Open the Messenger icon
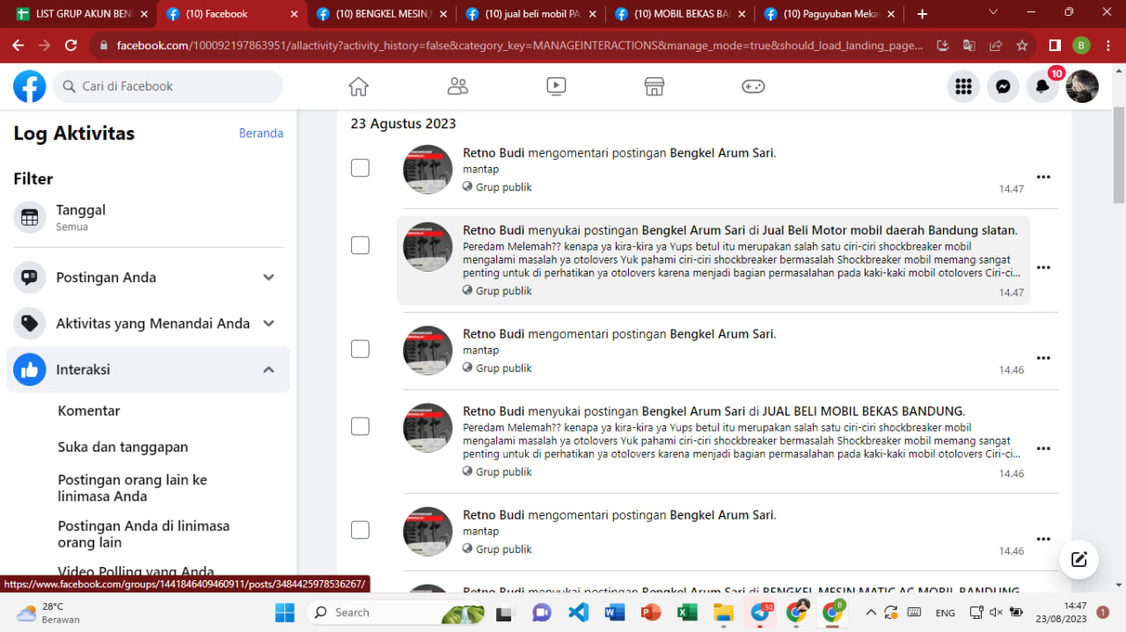This screenshot has width=1126, height=632. pos(1003,86)
